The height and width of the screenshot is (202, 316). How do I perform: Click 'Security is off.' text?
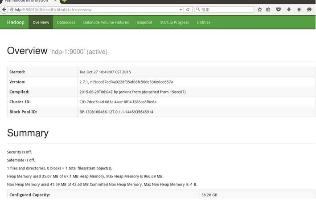(19, 152)
